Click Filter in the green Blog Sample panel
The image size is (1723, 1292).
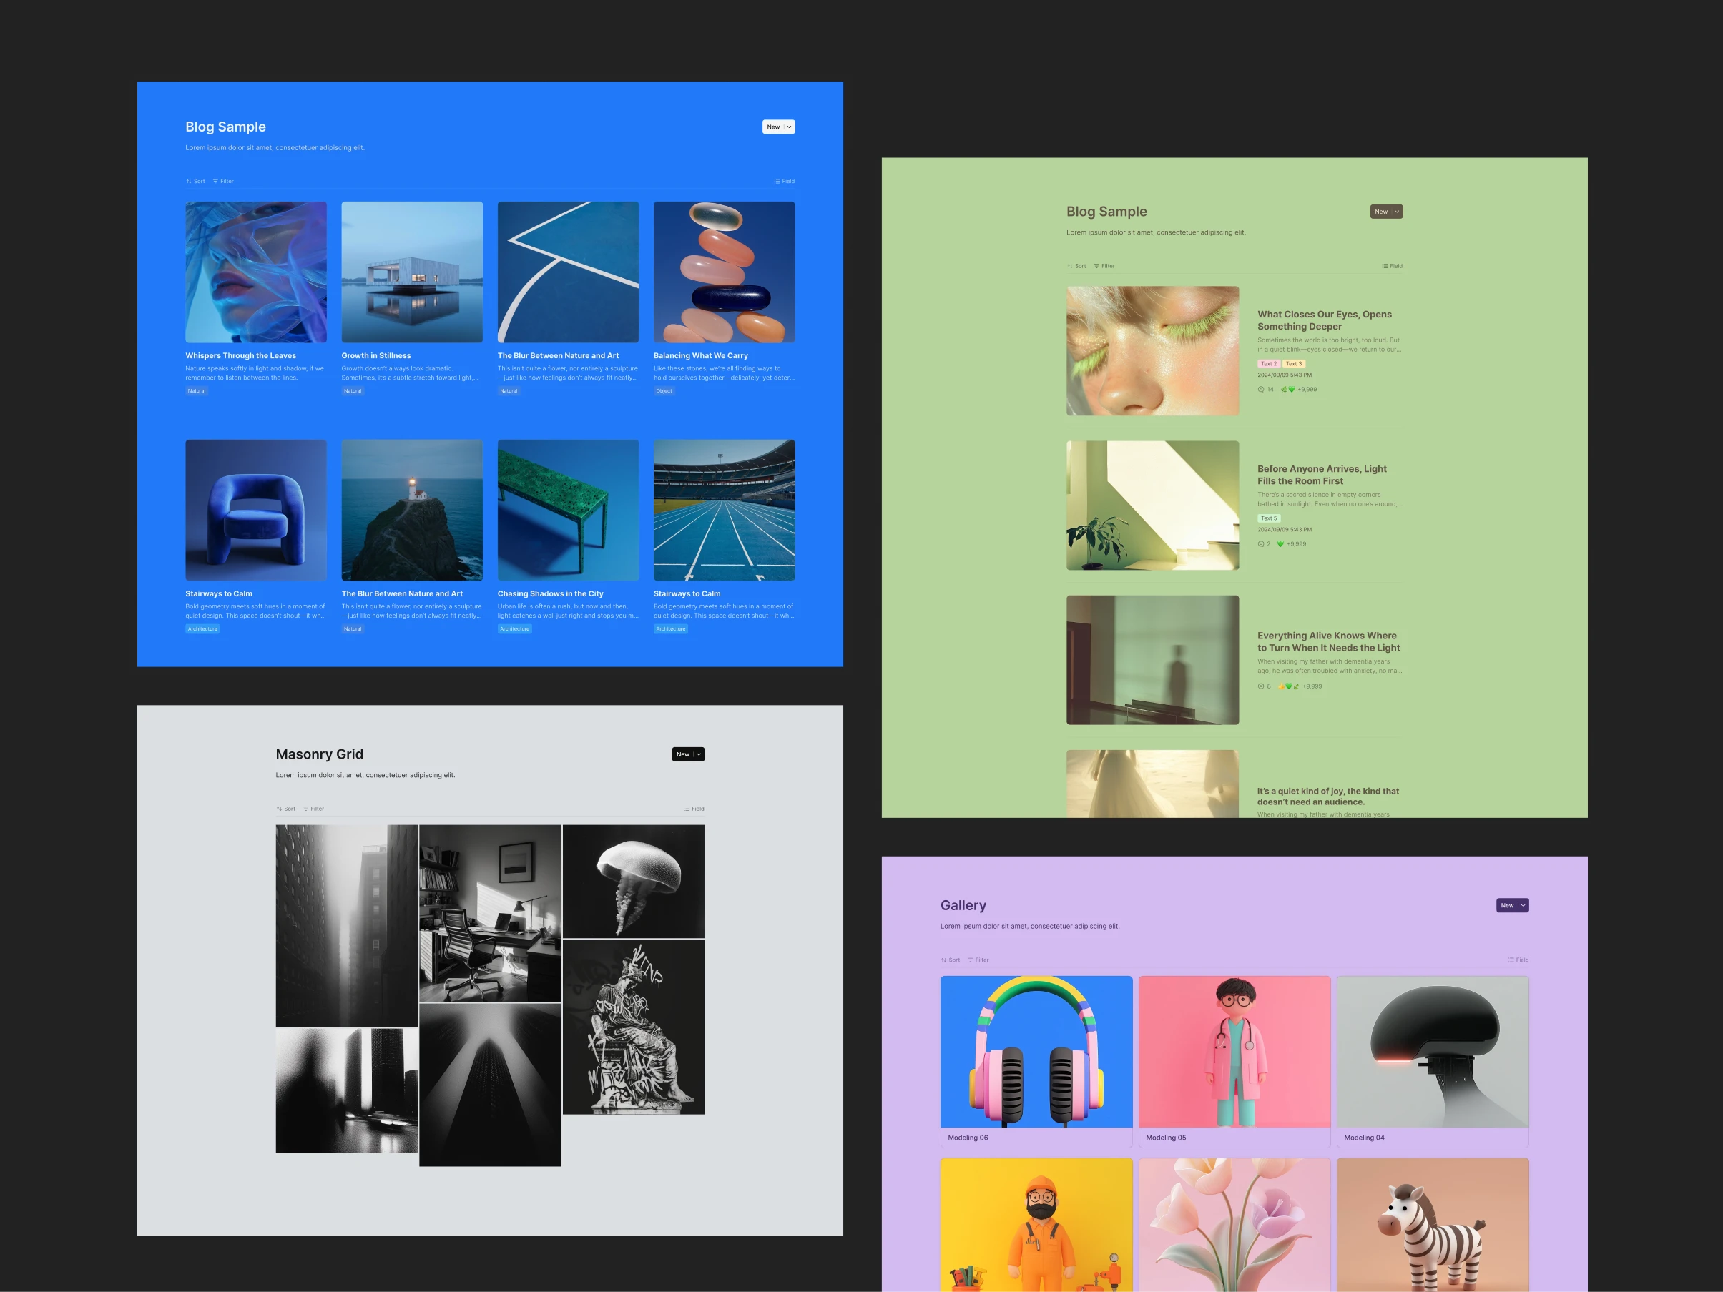(1104, 267)
